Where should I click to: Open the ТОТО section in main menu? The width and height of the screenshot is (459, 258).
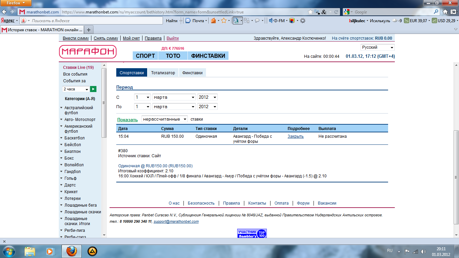click(173, 56)
